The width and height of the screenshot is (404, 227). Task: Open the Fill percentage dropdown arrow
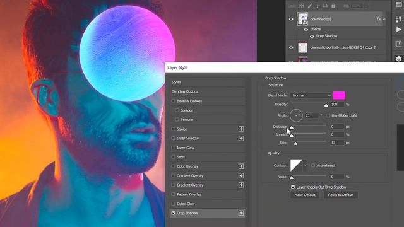tap(366, 6)
